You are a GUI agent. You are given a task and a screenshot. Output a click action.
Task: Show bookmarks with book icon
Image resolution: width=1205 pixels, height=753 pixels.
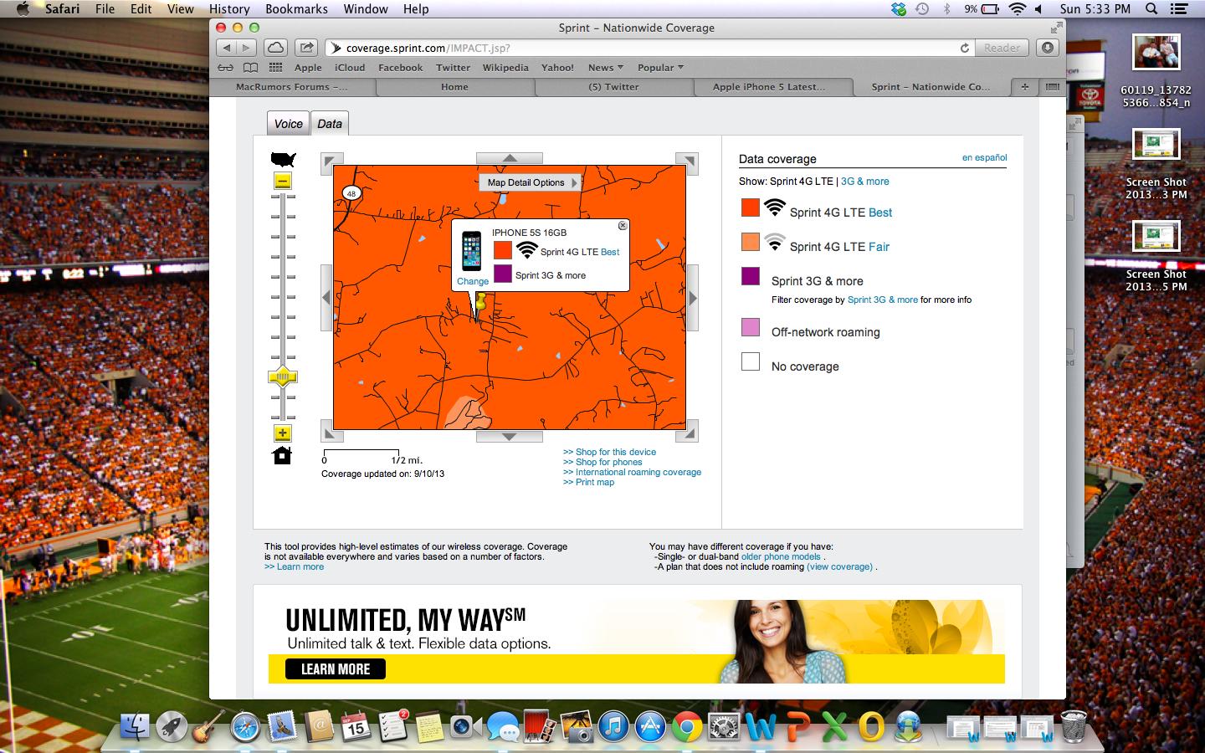pyautogui.click(x=250, y=68)
